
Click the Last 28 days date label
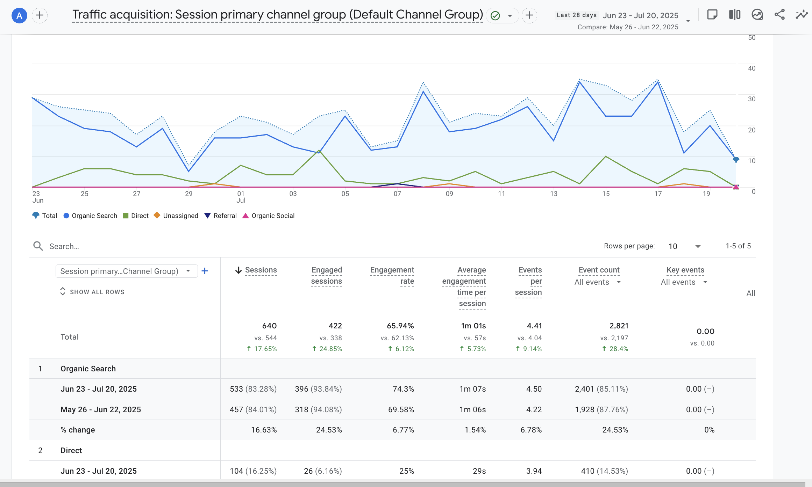577,15
